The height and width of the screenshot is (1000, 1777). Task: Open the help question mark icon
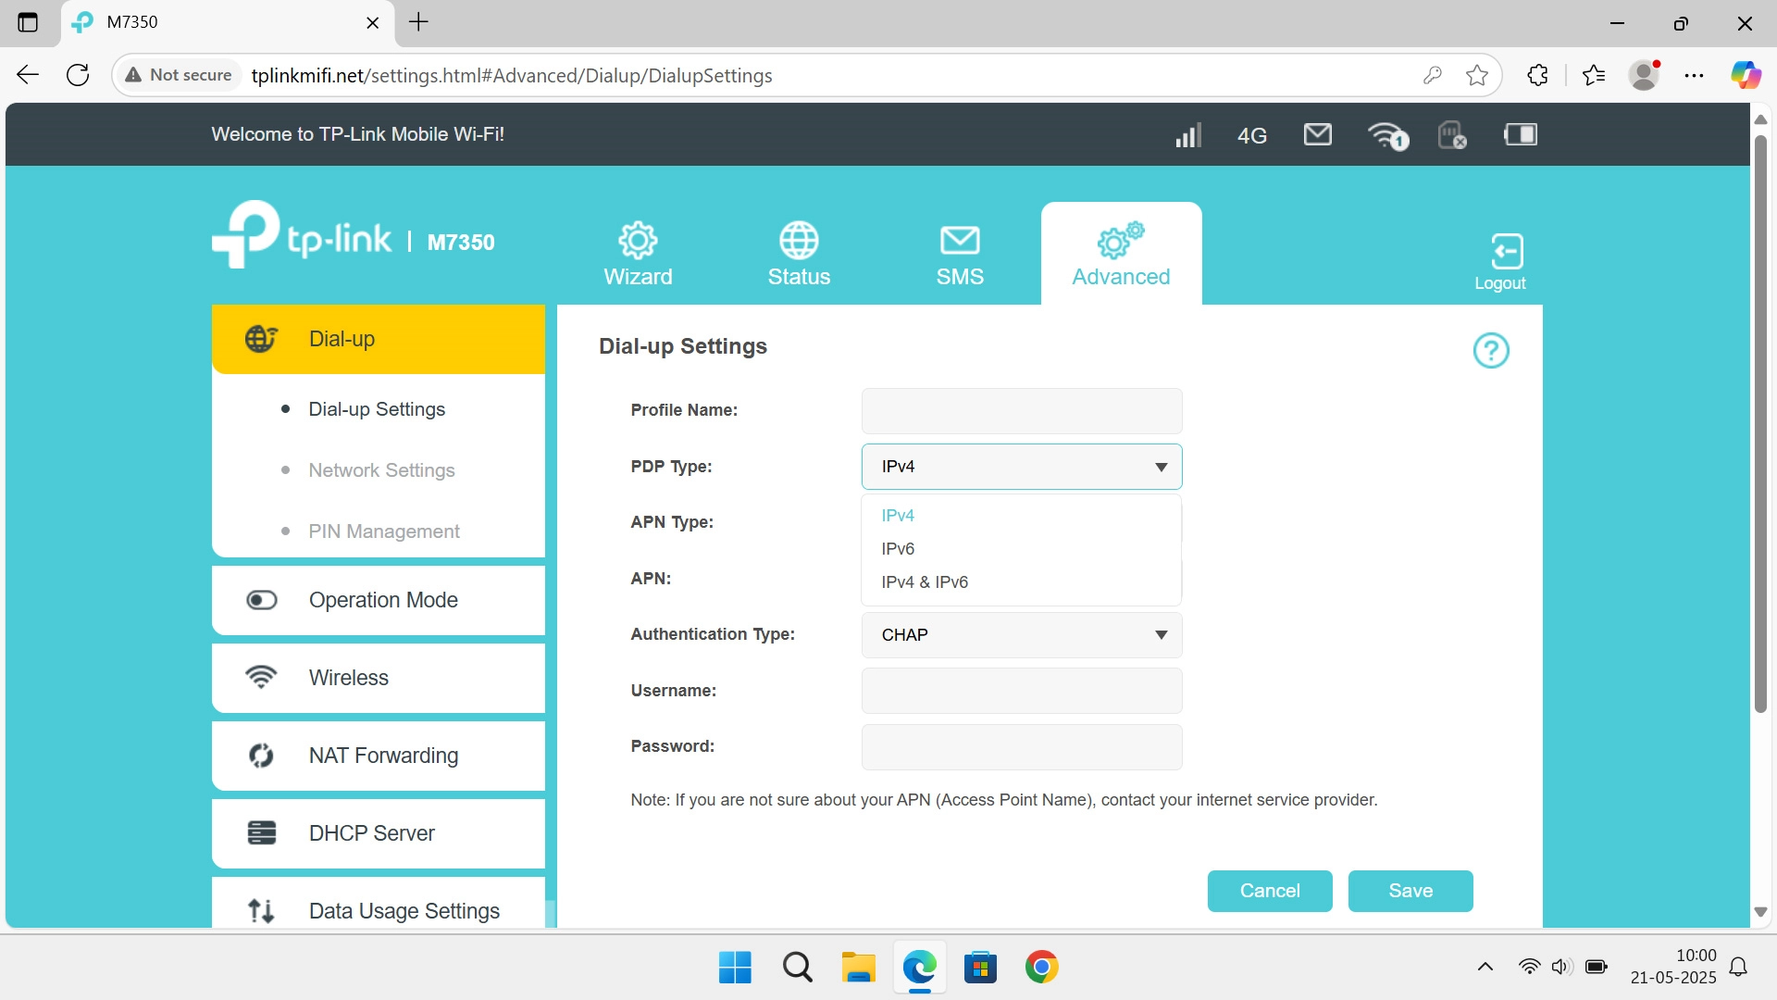pos(1491,350)
